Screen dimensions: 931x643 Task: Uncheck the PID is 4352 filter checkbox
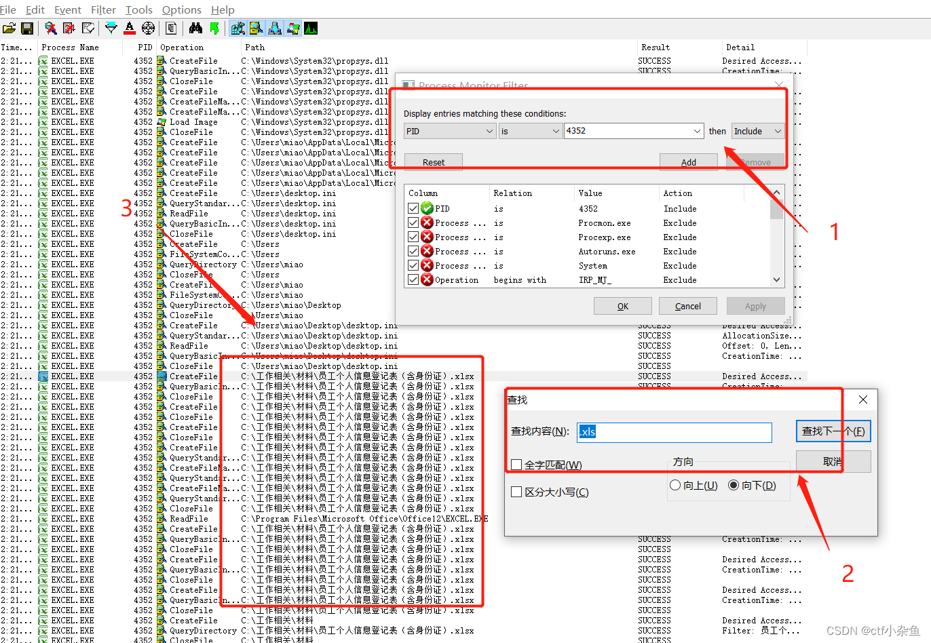point(413,208)
